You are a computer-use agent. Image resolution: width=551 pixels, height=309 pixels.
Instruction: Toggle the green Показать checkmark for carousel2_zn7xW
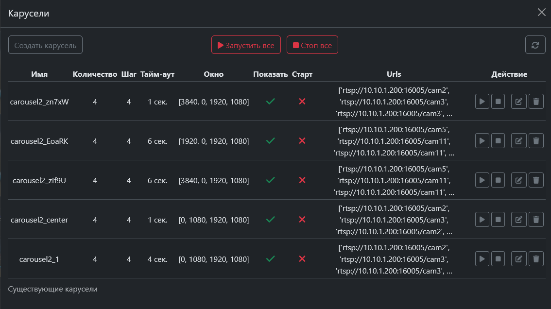click(271, 102)
